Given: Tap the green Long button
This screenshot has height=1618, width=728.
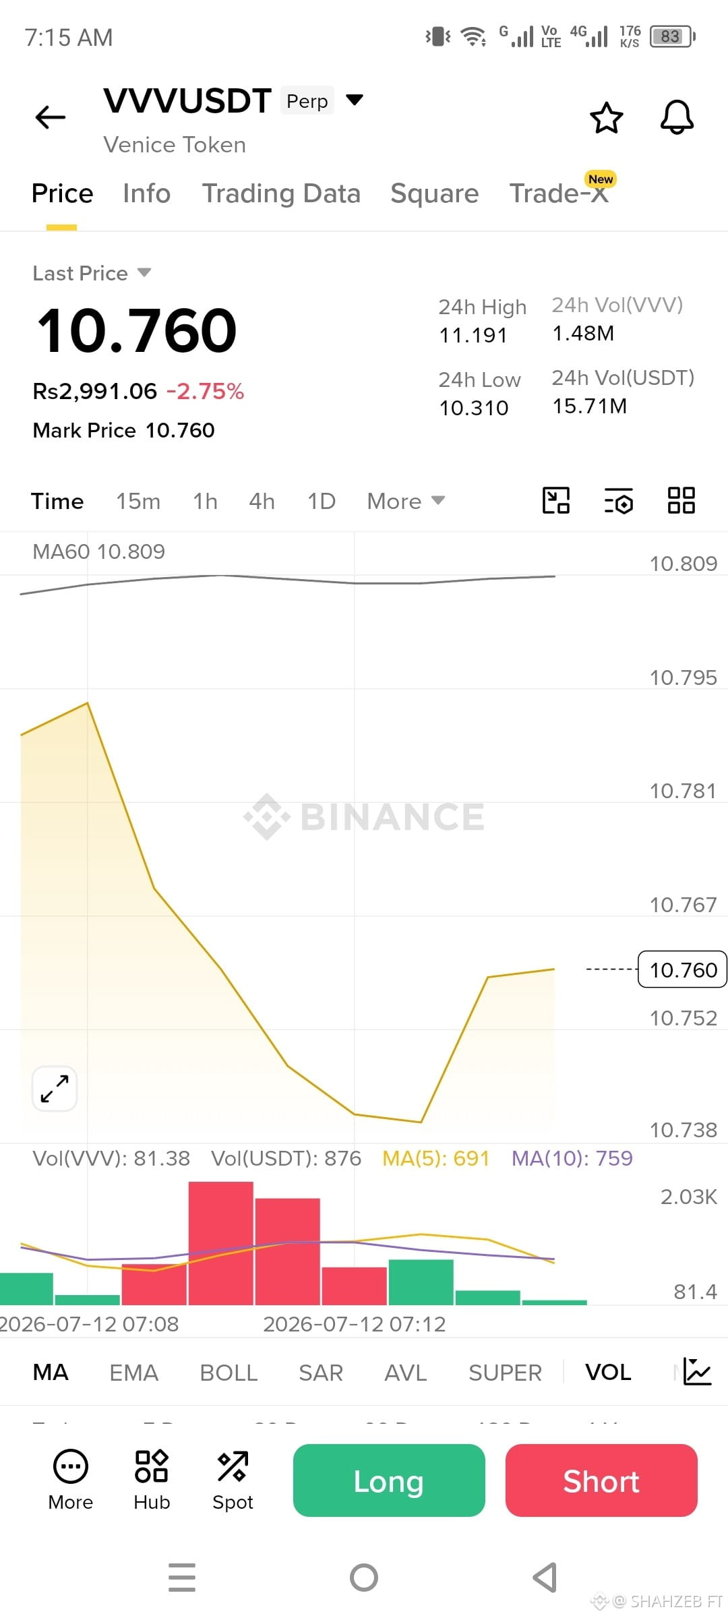Looking at the screenshot, I should point(389,1480).
